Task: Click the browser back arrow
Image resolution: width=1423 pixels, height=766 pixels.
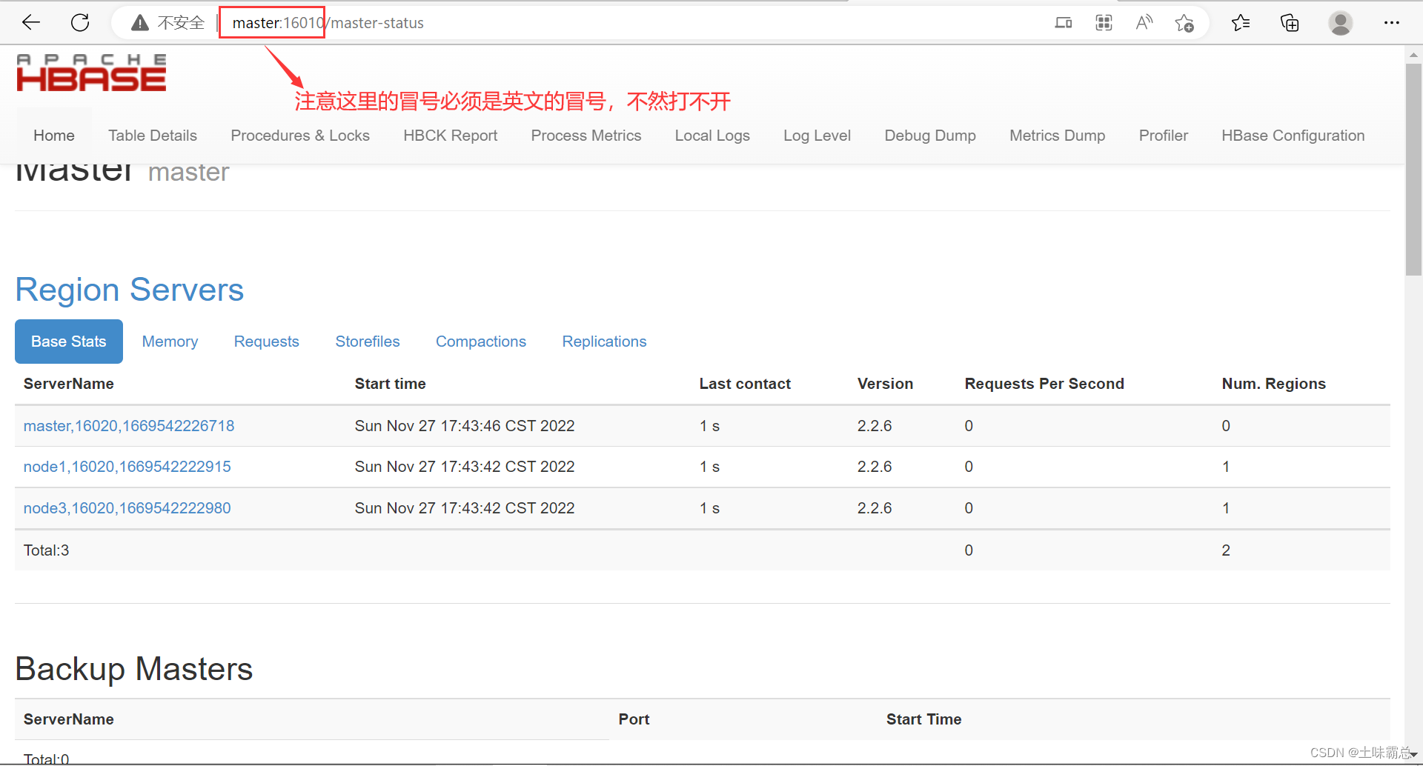Action: (30, 22)
